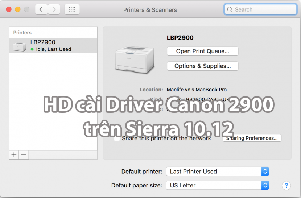The width and height of the screenshot is (301, 198).
Task: Click the back navigation arrow
Action: (x=41, y=9)
